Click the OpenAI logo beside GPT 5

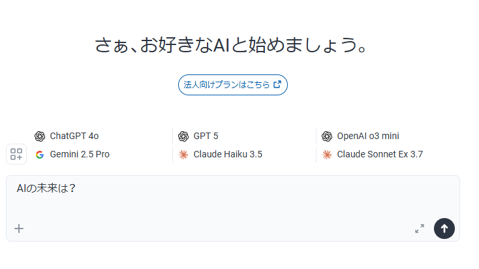183,136
